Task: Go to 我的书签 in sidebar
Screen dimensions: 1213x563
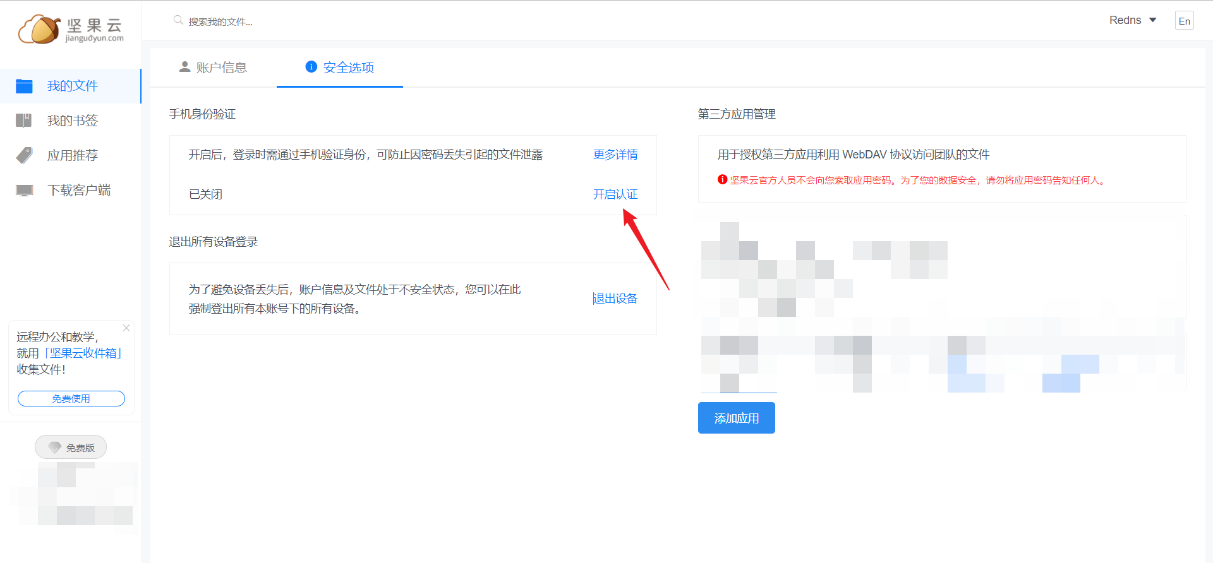Action: 71,121
